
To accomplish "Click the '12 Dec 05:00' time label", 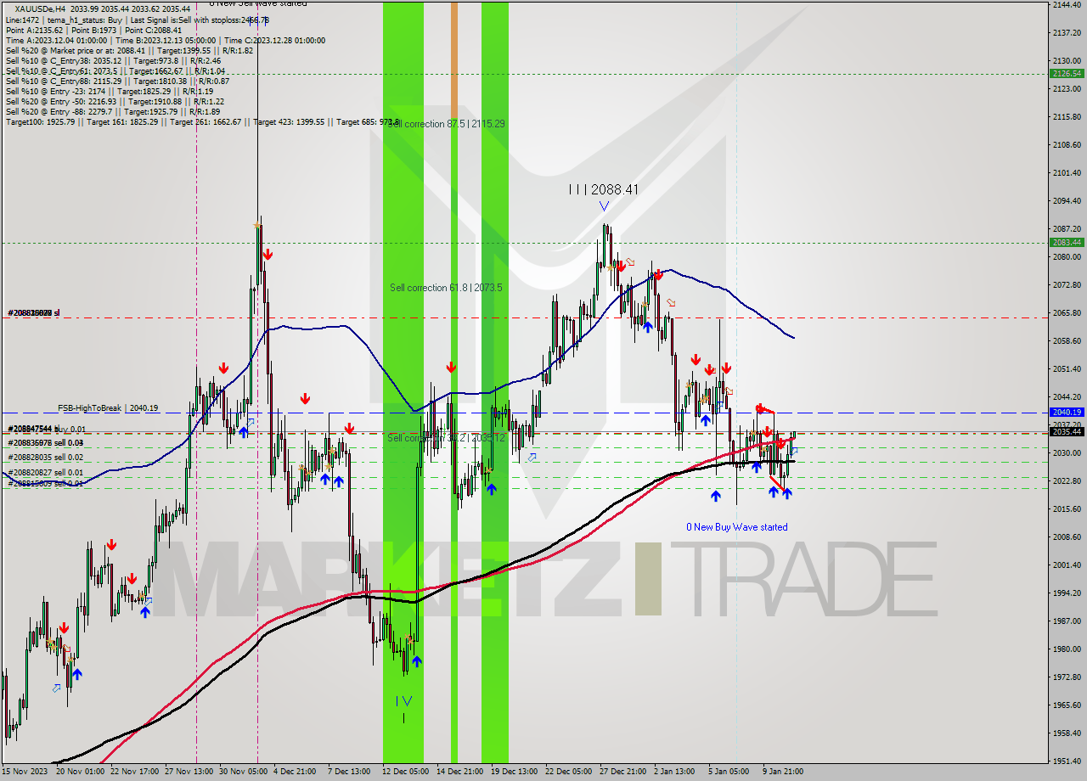I will click(404, 772).
